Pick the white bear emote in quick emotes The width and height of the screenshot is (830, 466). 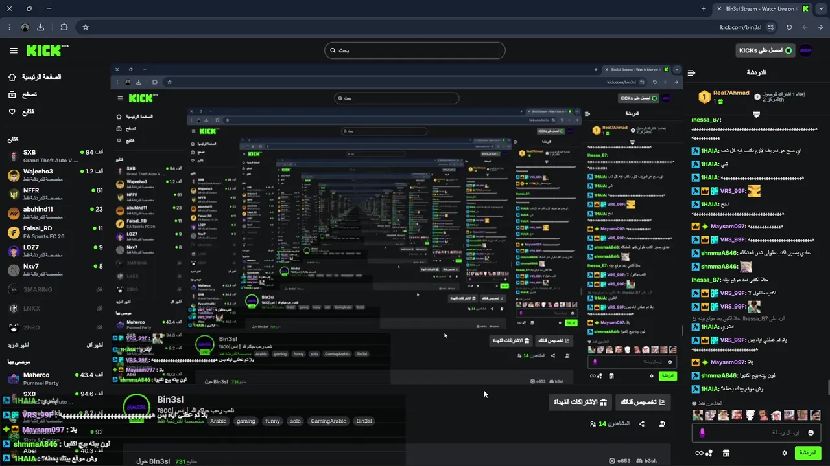click(x=750, y=415)
